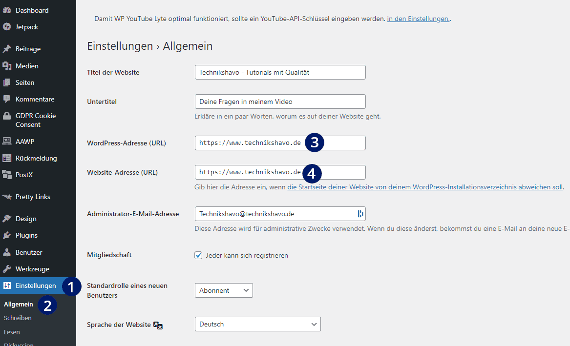Click the PostX blocks icon
The height and width of the screenshot is (346, 570).
(7, 175)
